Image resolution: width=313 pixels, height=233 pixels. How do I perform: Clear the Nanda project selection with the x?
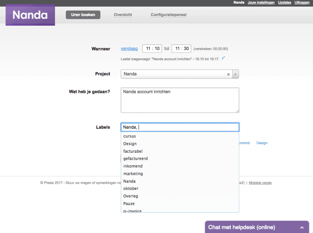[228, 74]
